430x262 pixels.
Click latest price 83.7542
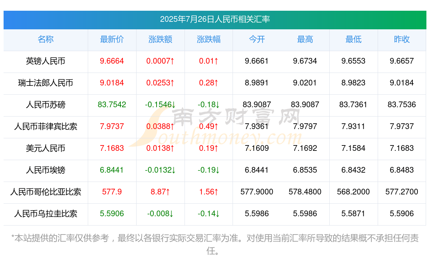tap(112, 105)
